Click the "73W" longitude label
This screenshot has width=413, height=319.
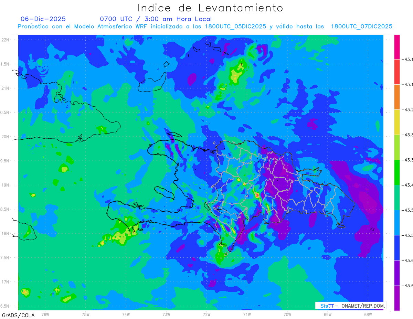tap(166, 315)
